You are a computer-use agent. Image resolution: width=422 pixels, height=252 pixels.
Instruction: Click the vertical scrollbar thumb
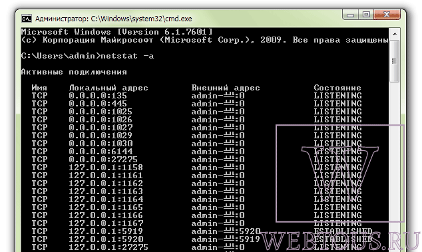[395, 61]
